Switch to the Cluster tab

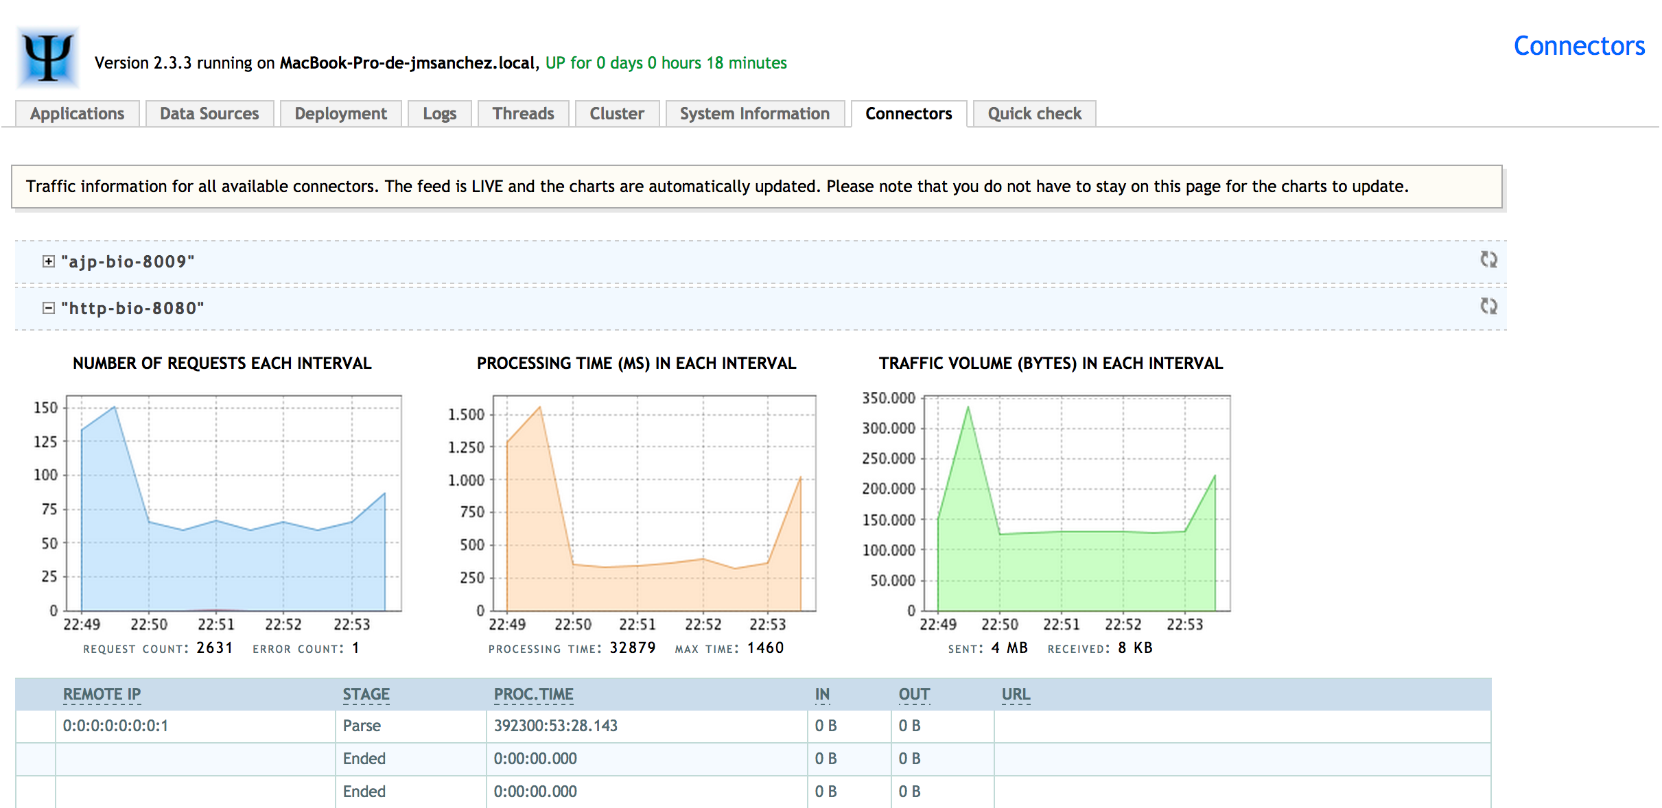tap(616, 114)
